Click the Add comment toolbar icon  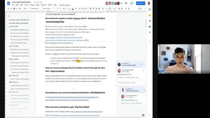click(82, 9)
